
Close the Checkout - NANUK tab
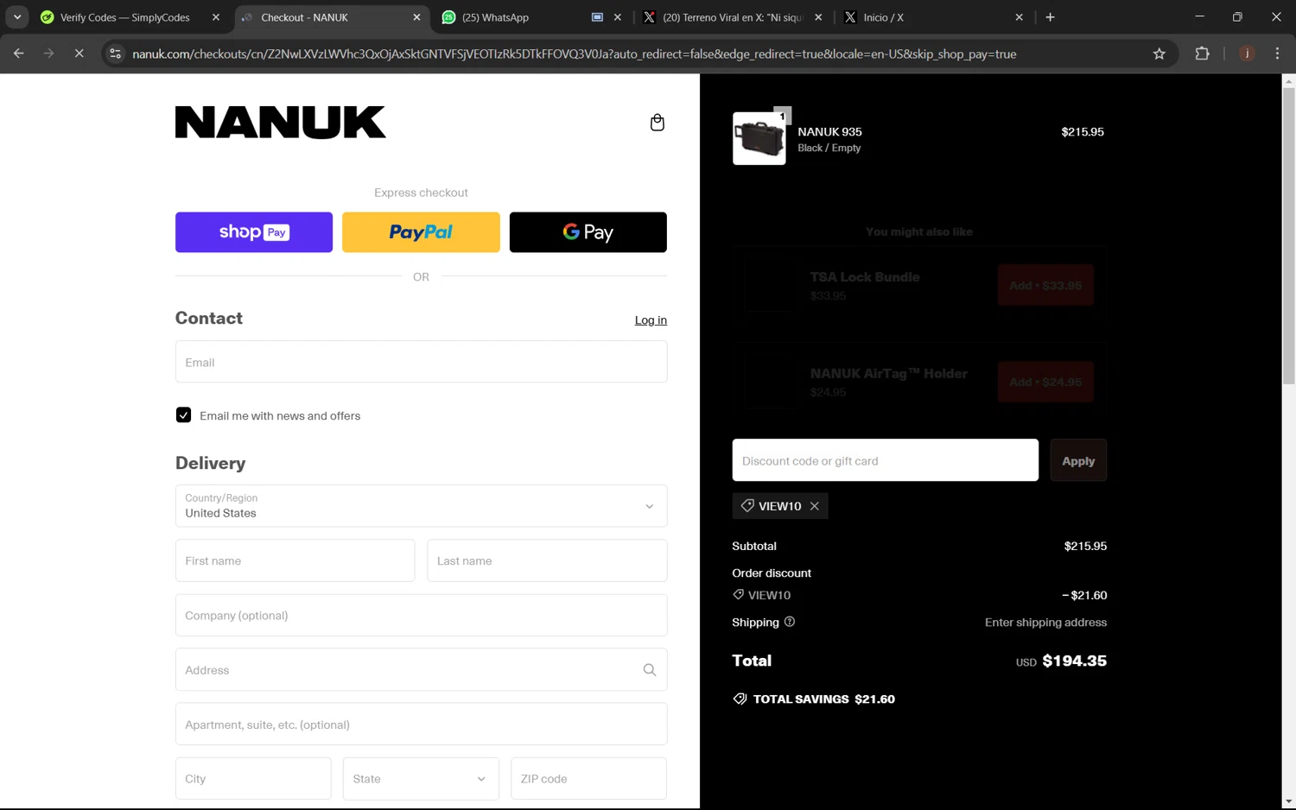point(417,17)
